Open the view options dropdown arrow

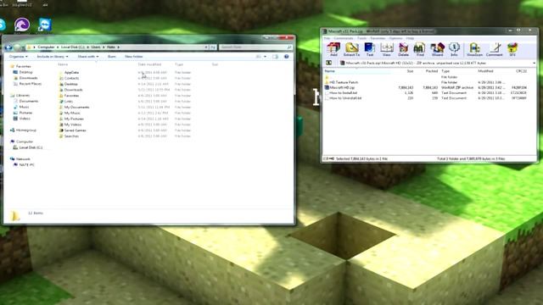(x=266, y=57)
